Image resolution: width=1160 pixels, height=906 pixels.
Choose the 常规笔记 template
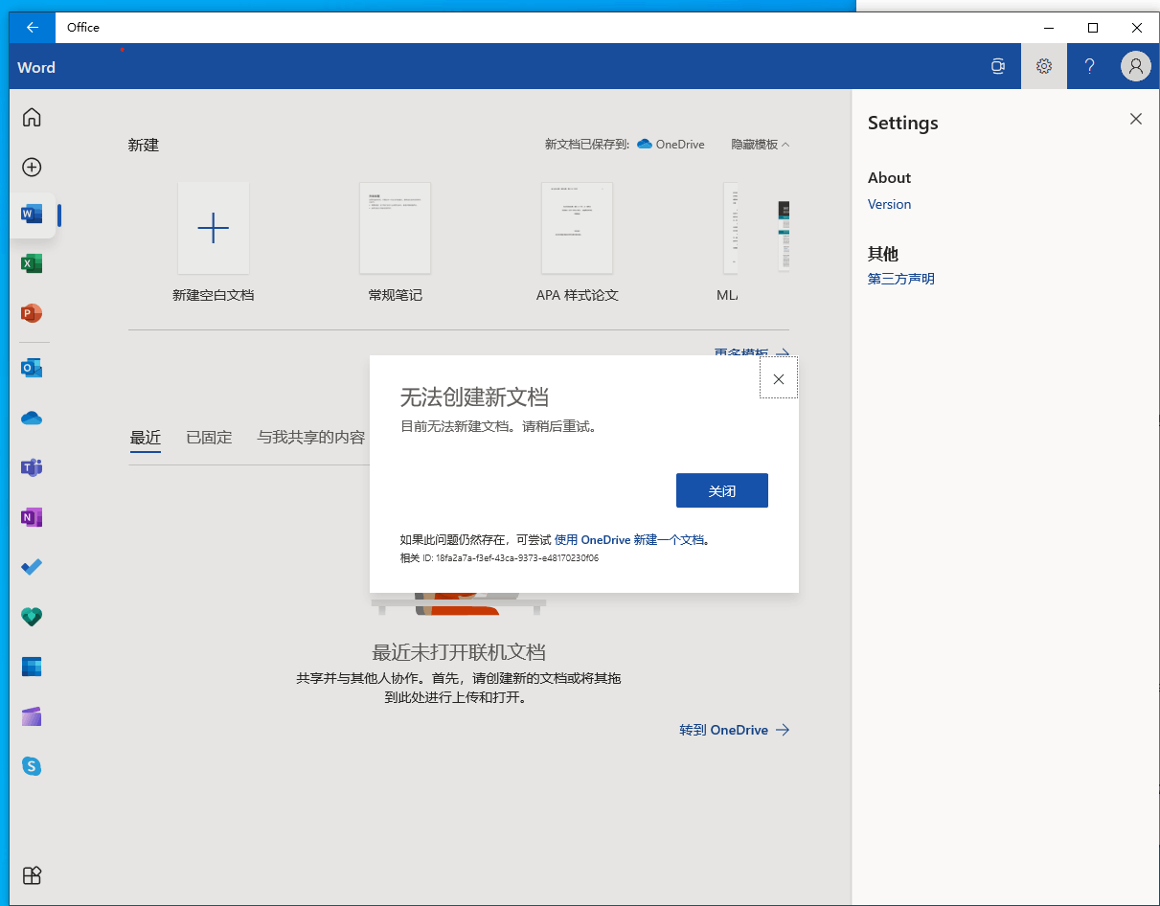tap(396, 243)
